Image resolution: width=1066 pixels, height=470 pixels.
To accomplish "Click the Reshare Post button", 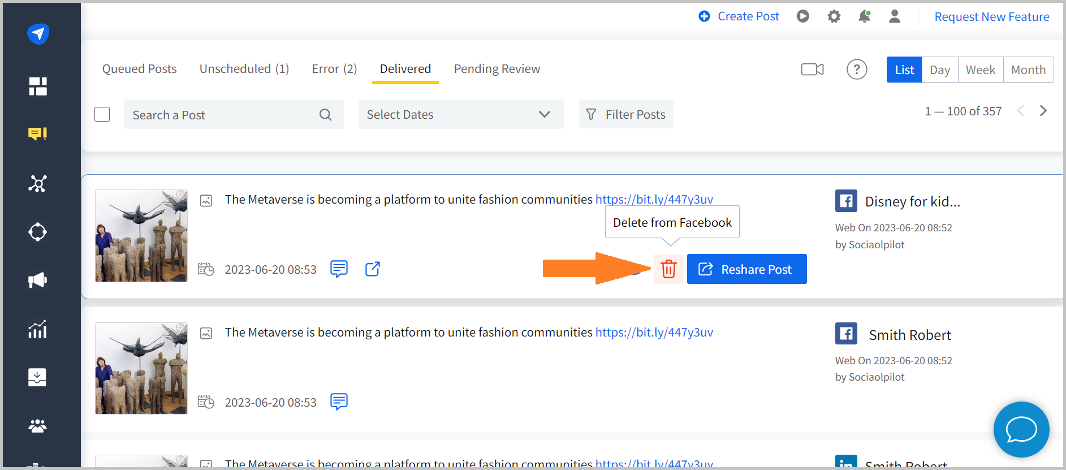I will tap(746, 269).
